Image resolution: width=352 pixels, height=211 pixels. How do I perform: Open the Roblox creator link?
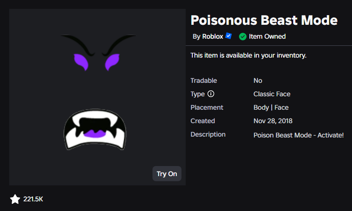point(213,37)
